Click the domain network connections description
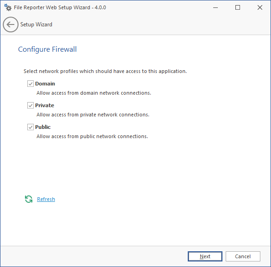The width and height of the screenshot is (271, 267). click(94, 93)
